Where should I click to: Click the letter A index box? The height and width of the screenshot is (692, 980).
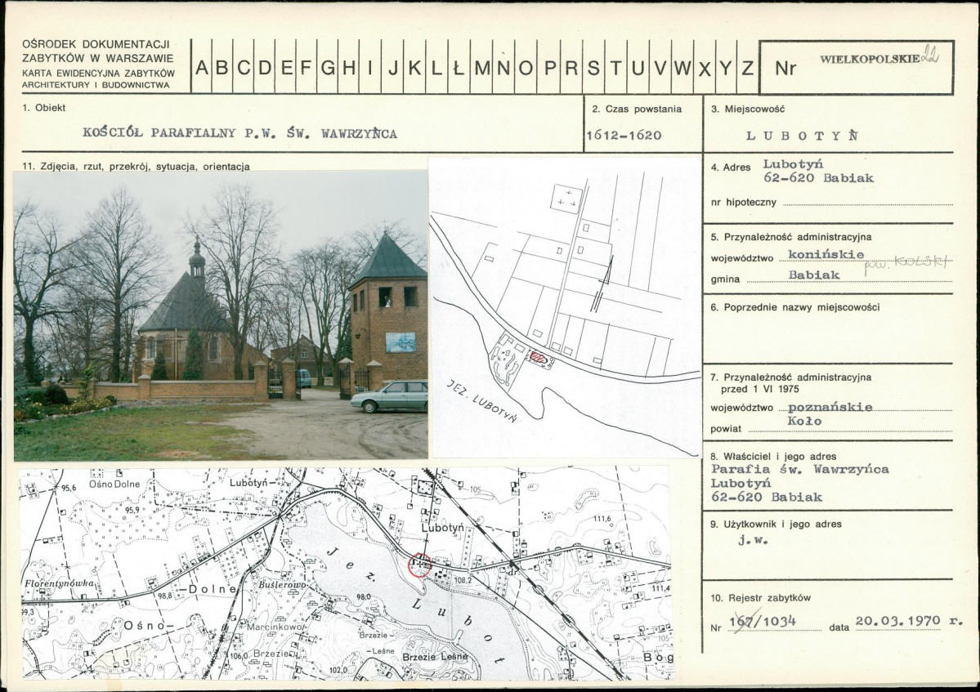201,67
